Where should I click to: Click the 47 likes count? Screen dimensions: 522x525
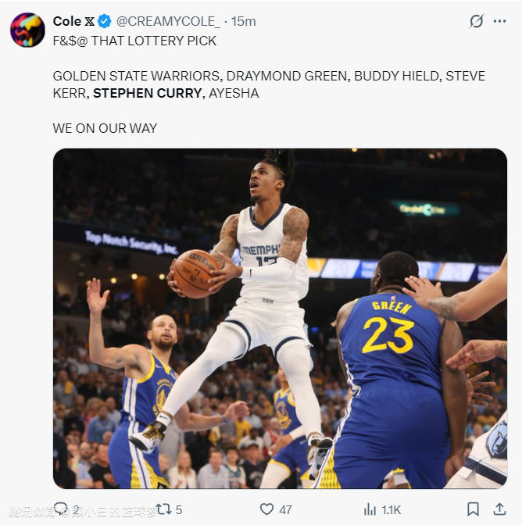pyautogui.click(x=285, y=509)
